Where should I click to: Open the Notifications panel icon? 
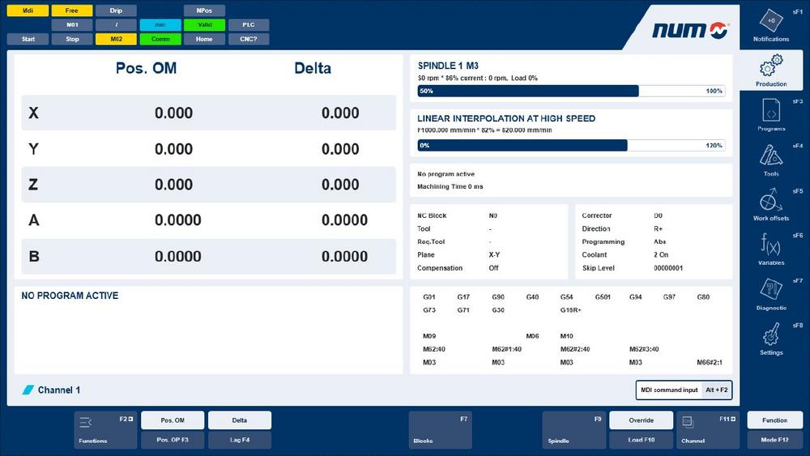pos(771,21)
